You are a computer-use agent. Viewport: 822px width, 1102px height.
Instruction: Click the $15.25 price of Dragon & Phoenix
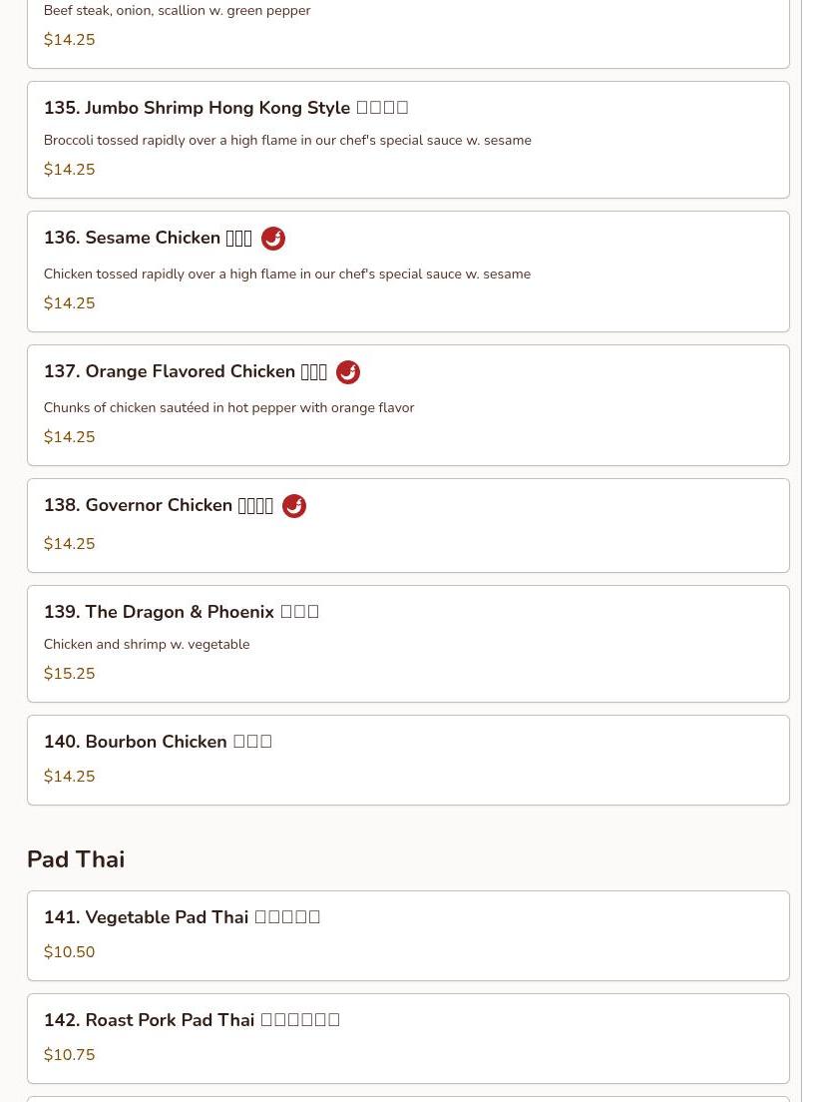point(69,674)
